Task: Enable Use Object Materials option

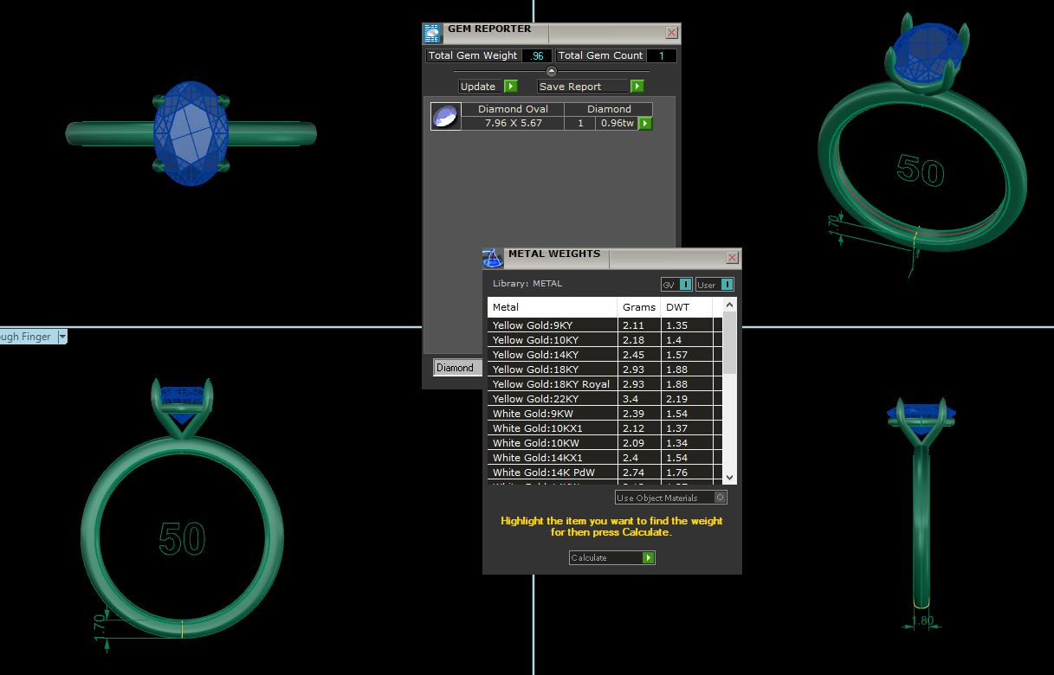Action: tap(719, 498)
